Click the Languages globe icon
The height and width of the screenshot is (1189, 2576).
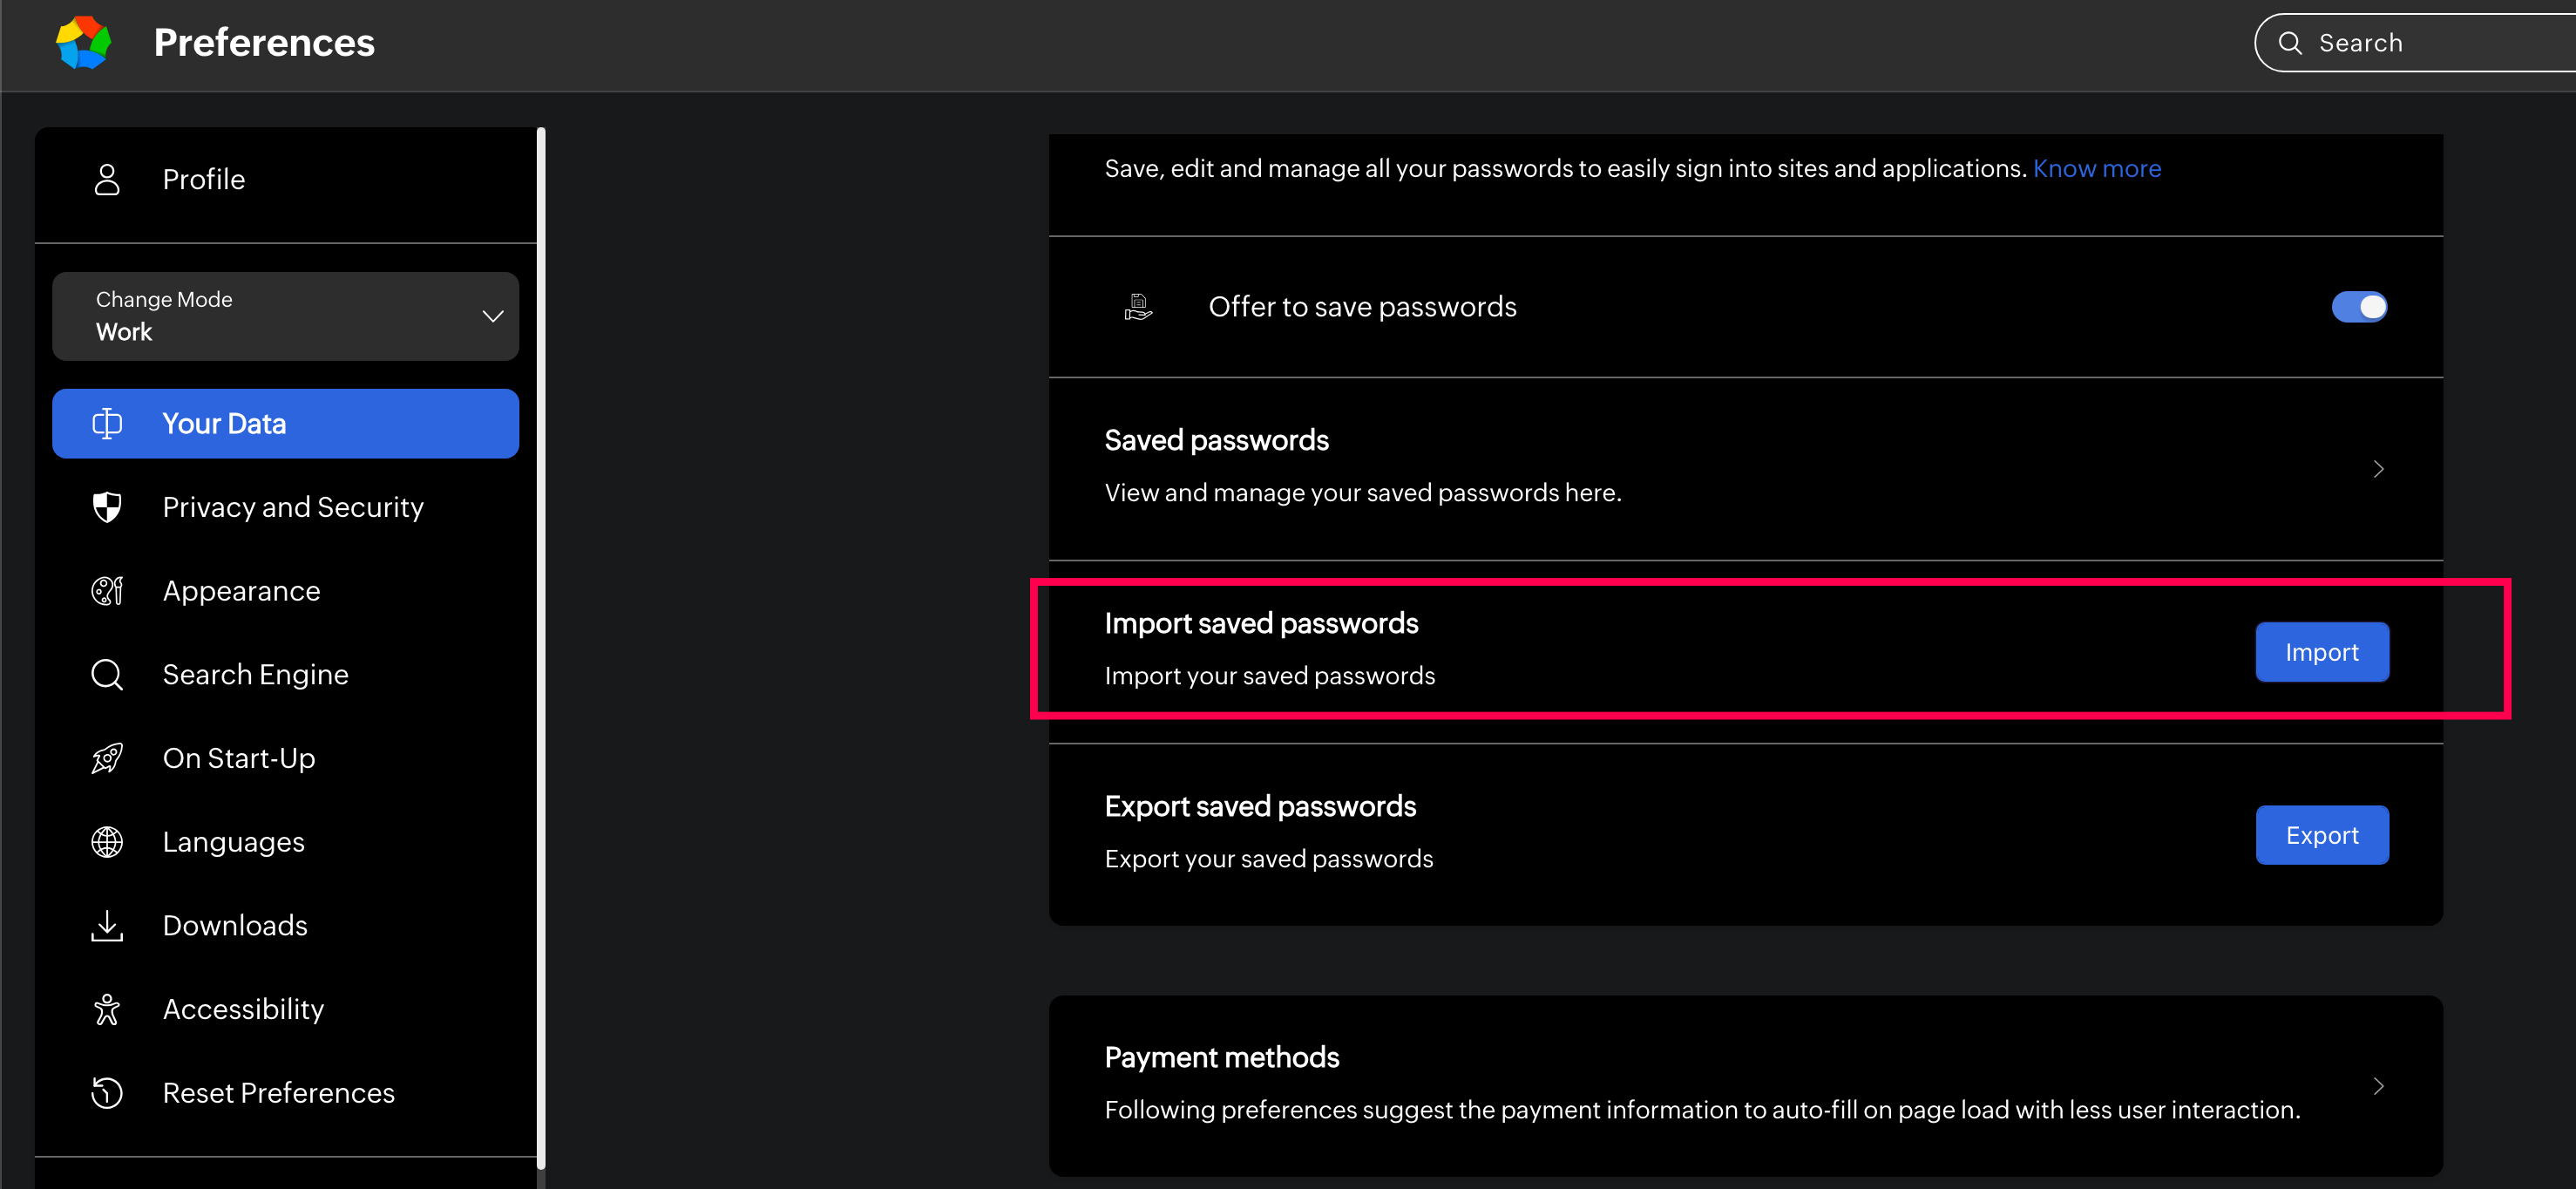[x=107, y=842]
